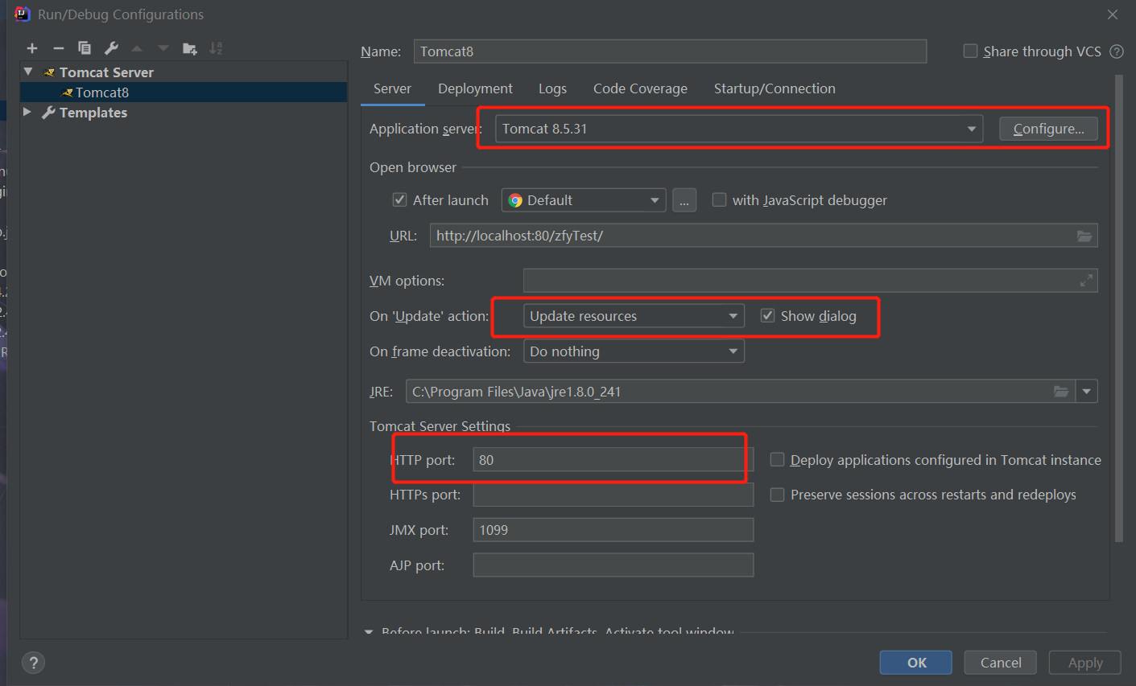1136x686 pixels.
Task: Click HTTP port field with 80
Action: pos(613,460)
